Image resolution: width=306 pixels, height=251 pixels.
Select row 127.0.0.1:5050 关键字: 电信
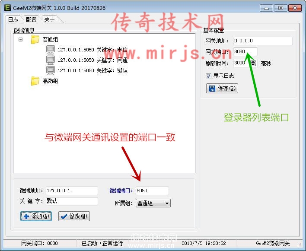coord(92,50)
